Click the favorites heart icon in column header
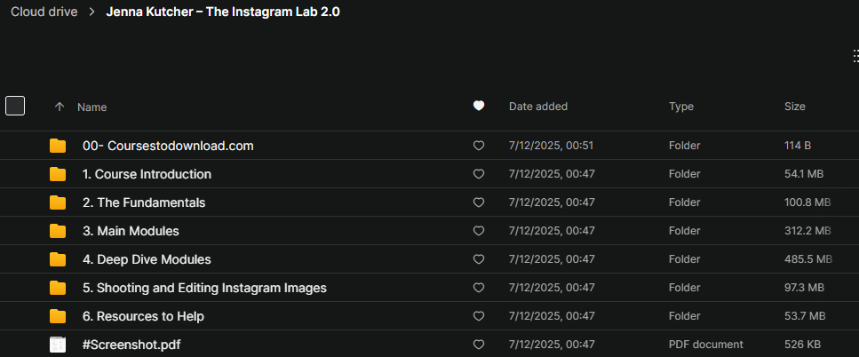The width and height of the screenshot is (859, 357). coord(479,107)
